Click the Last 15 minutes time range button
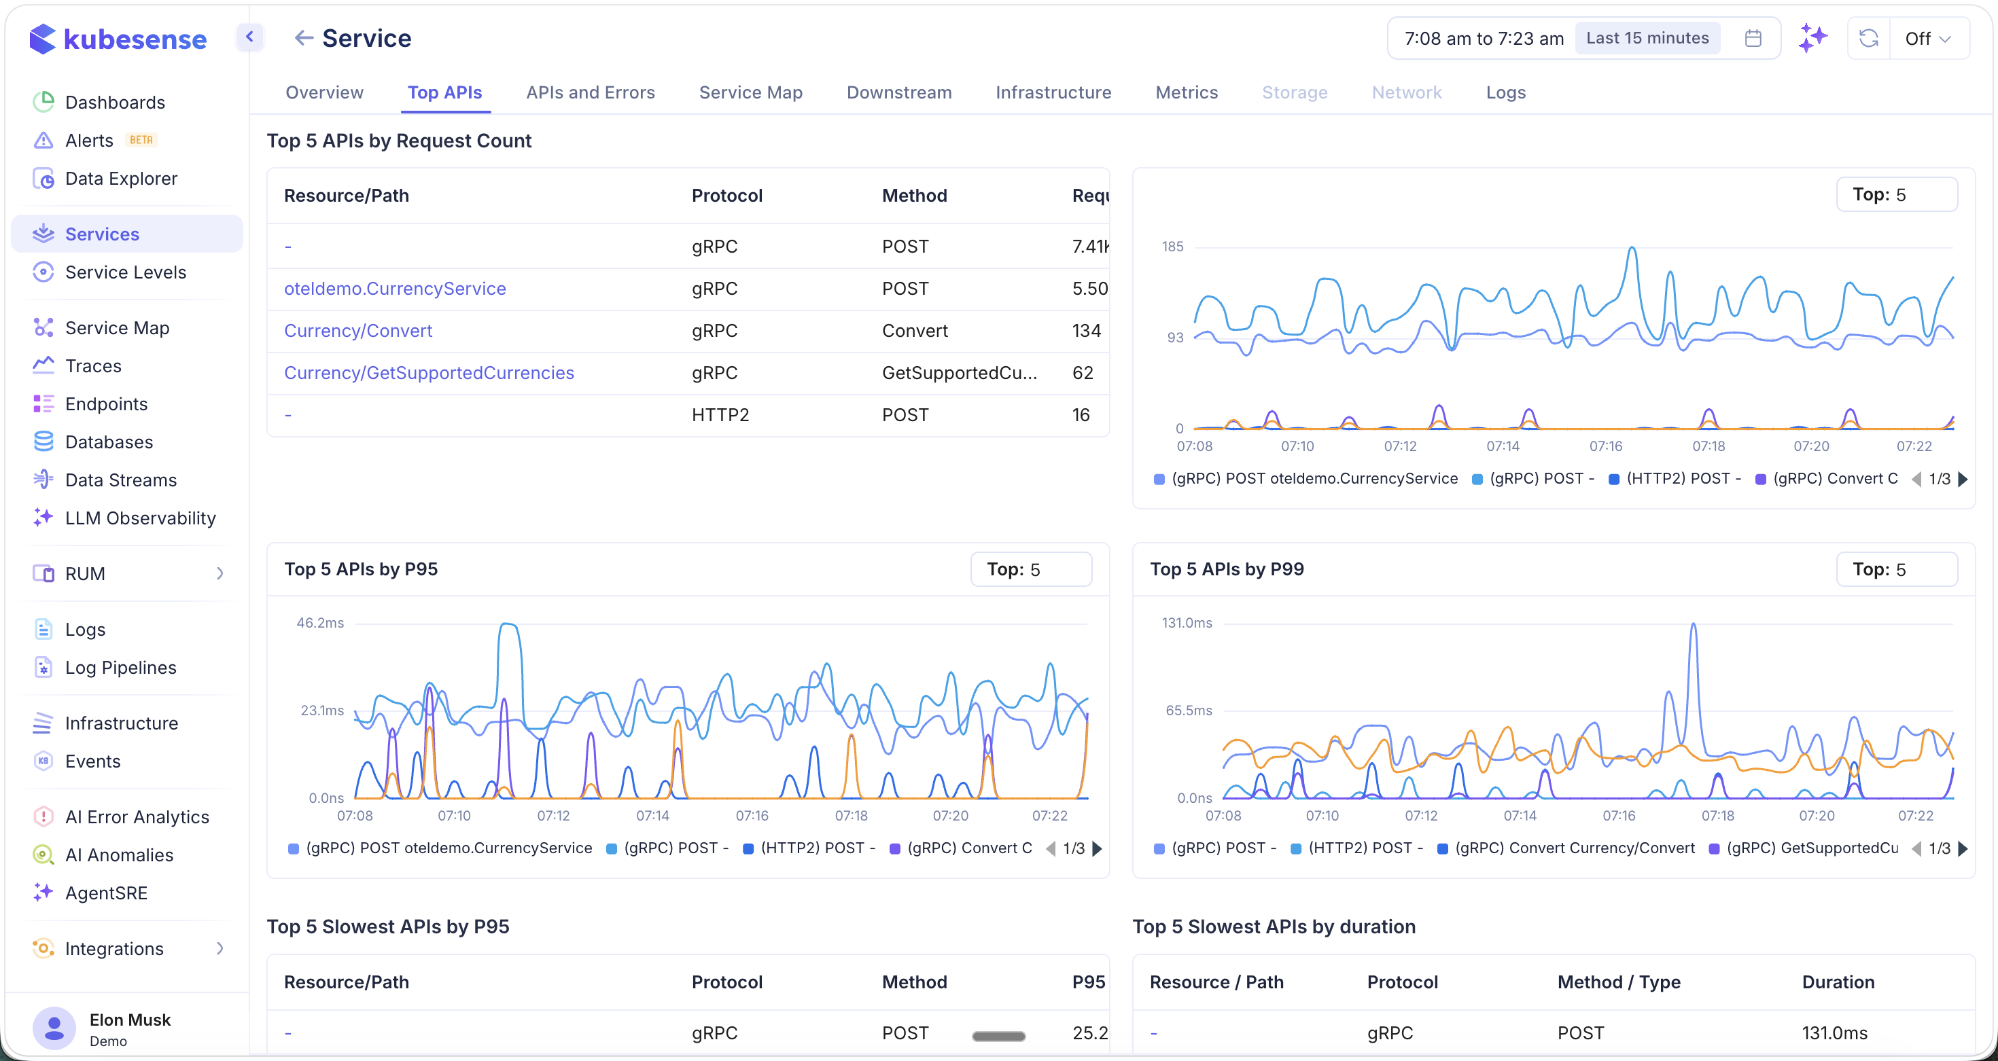The image size is (1998, 1061). click(x=1647, y=37)
